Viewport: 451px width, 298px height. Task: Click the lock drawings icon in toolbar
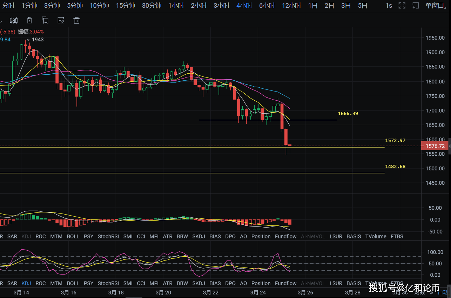pyautogui.click(x=29, y=20)
